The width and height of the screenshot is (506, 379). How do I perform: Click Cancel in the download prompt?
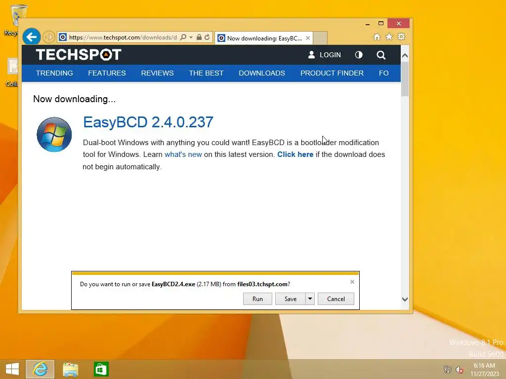[x=336, y=299]
